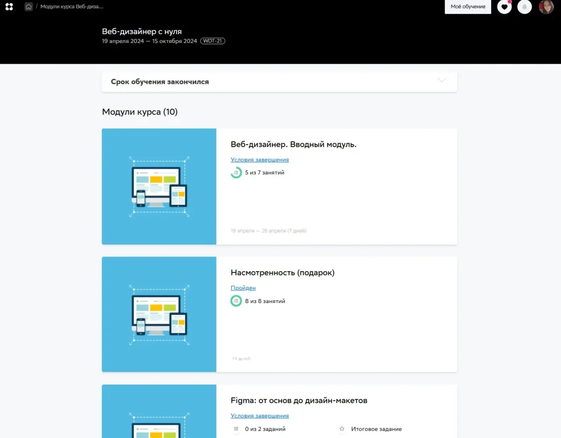Click the 8 из 8 занятий text
Image resolution: width=561 pixels, height=438 pixels.
tap(265, 301)
